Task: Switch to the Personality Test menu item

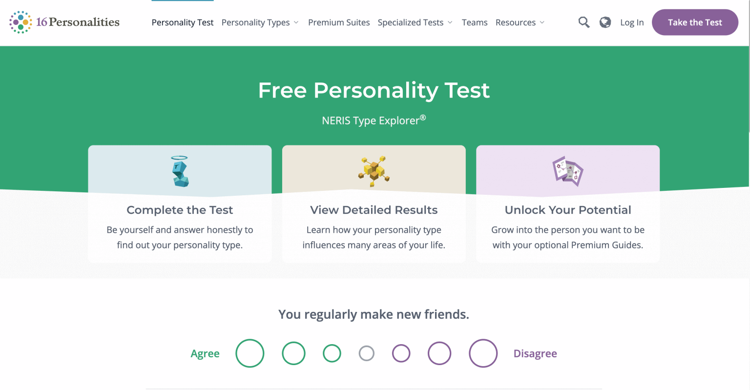Action: pos(182,22)
